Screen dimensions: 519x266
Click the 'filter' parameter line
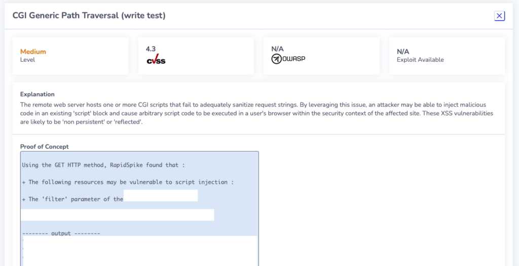coord(72,199)
